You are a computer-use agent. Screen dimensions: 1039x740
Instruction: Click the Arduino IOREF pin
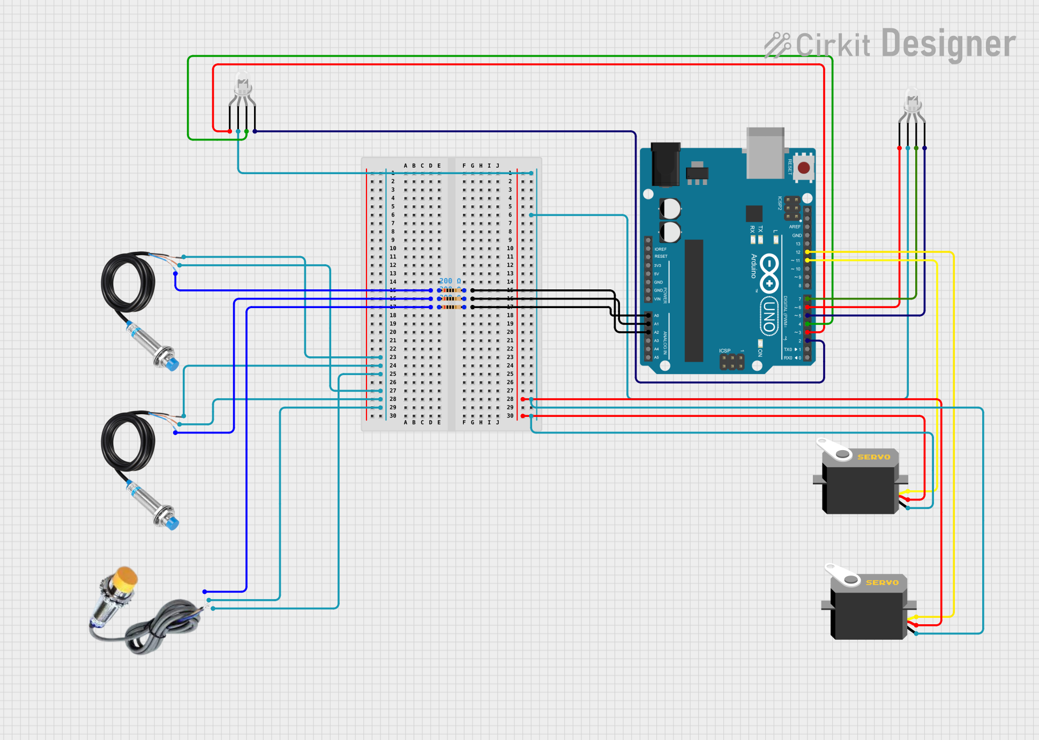click(x=648, y=249)
